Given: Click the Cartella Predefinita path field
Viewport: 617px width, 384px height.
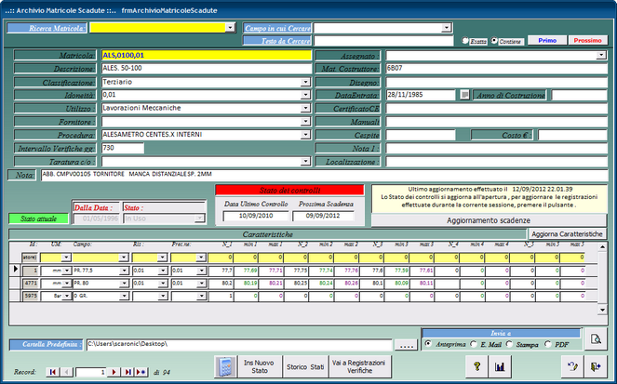Looking at the screenshot, I should coord(240,345).
